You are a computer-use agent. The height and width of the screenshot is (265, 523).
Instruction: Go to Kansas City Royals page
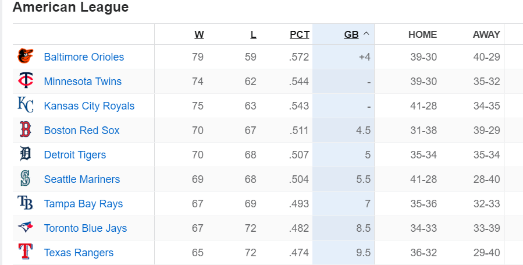click(x=89, y=106)
